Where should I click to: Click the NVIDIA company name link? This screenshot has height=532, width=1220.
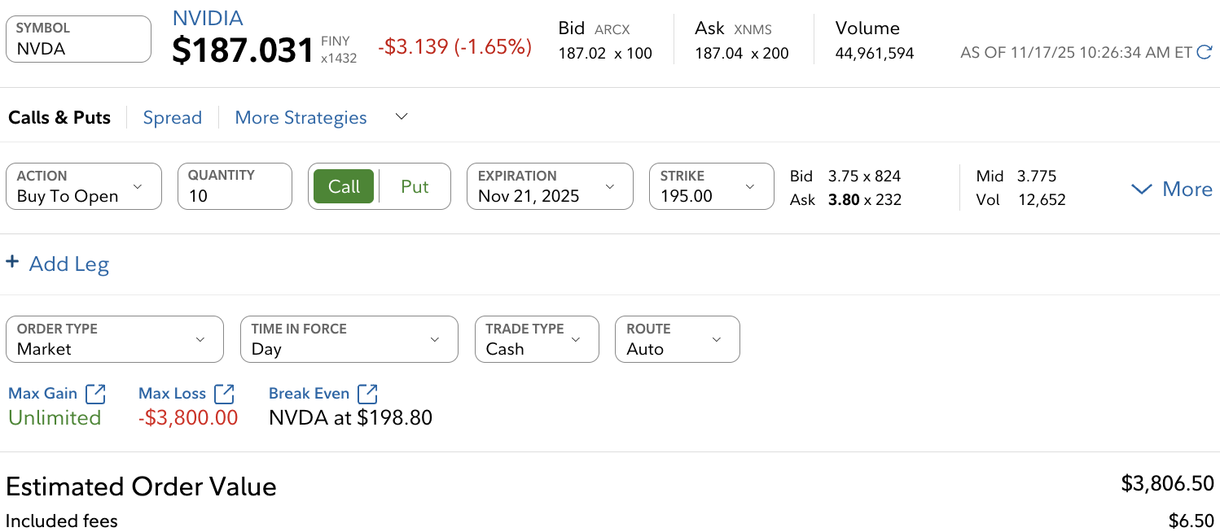(x=208, y=18)
